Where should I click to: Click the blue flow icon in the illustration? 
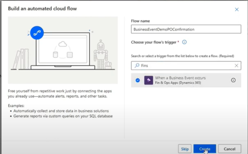[x=37, y=33]
